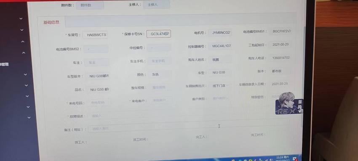Expand the bottom-most sidebar menu chevron
Image resolution: width=358 pixels, height=161 pixels.
pos(29,118)
